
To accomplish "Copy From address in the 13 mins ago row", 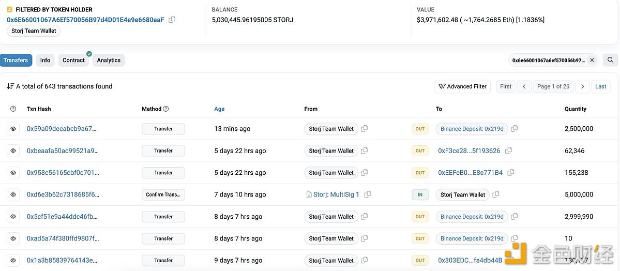I will point(364,129).
